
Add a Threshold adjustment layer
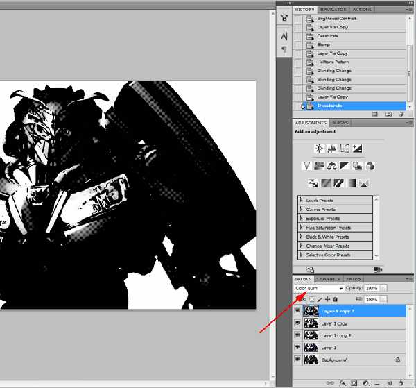[338, 183]
